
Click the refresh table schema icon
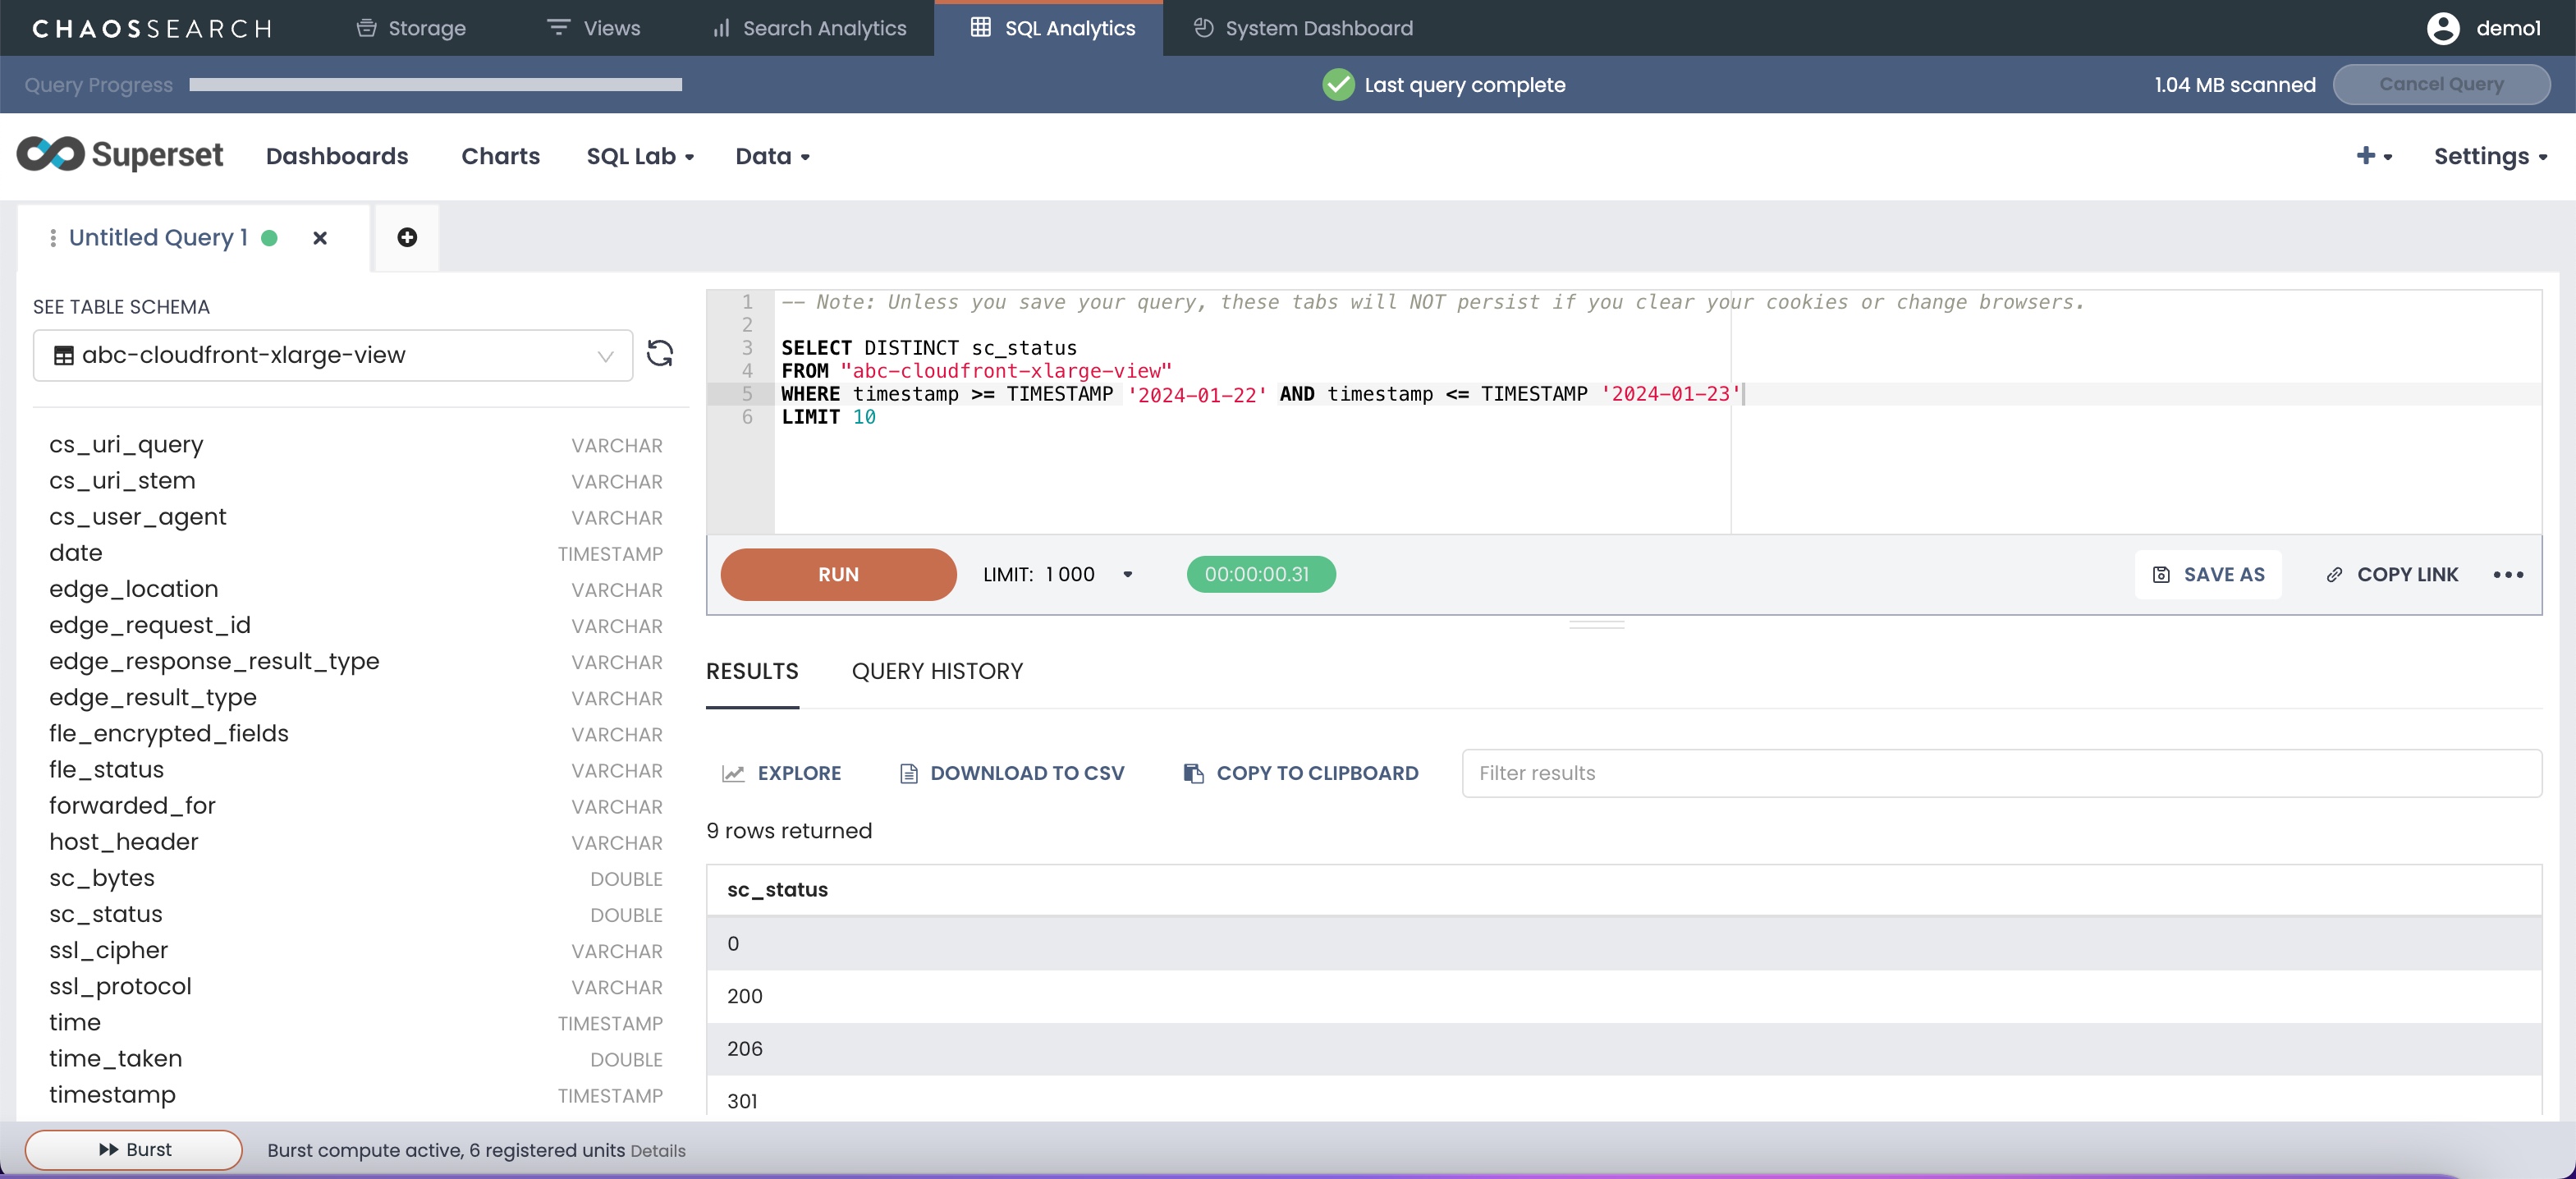tap(659, 354)
